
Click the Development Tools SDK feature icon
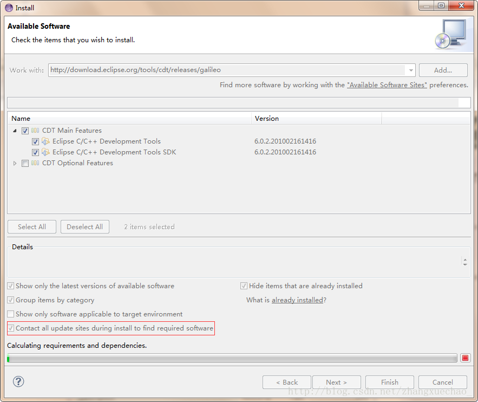coord(45,152)
